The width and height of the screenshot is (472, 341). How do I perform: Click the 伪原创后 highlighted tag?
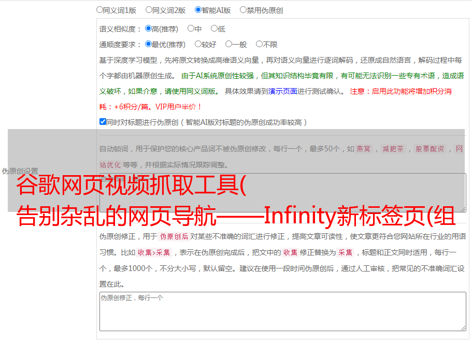174,236
